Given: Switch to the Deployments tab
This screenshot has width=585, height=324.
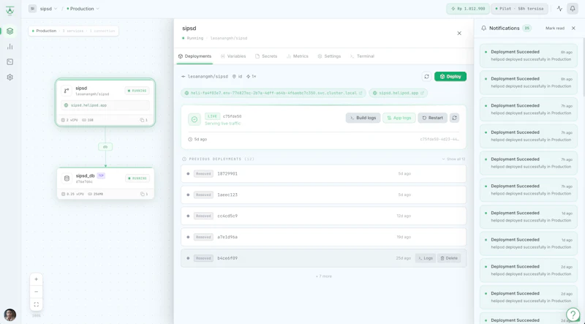Looking at the screenshot, I should pyautogui.click(x=195, y=56).
